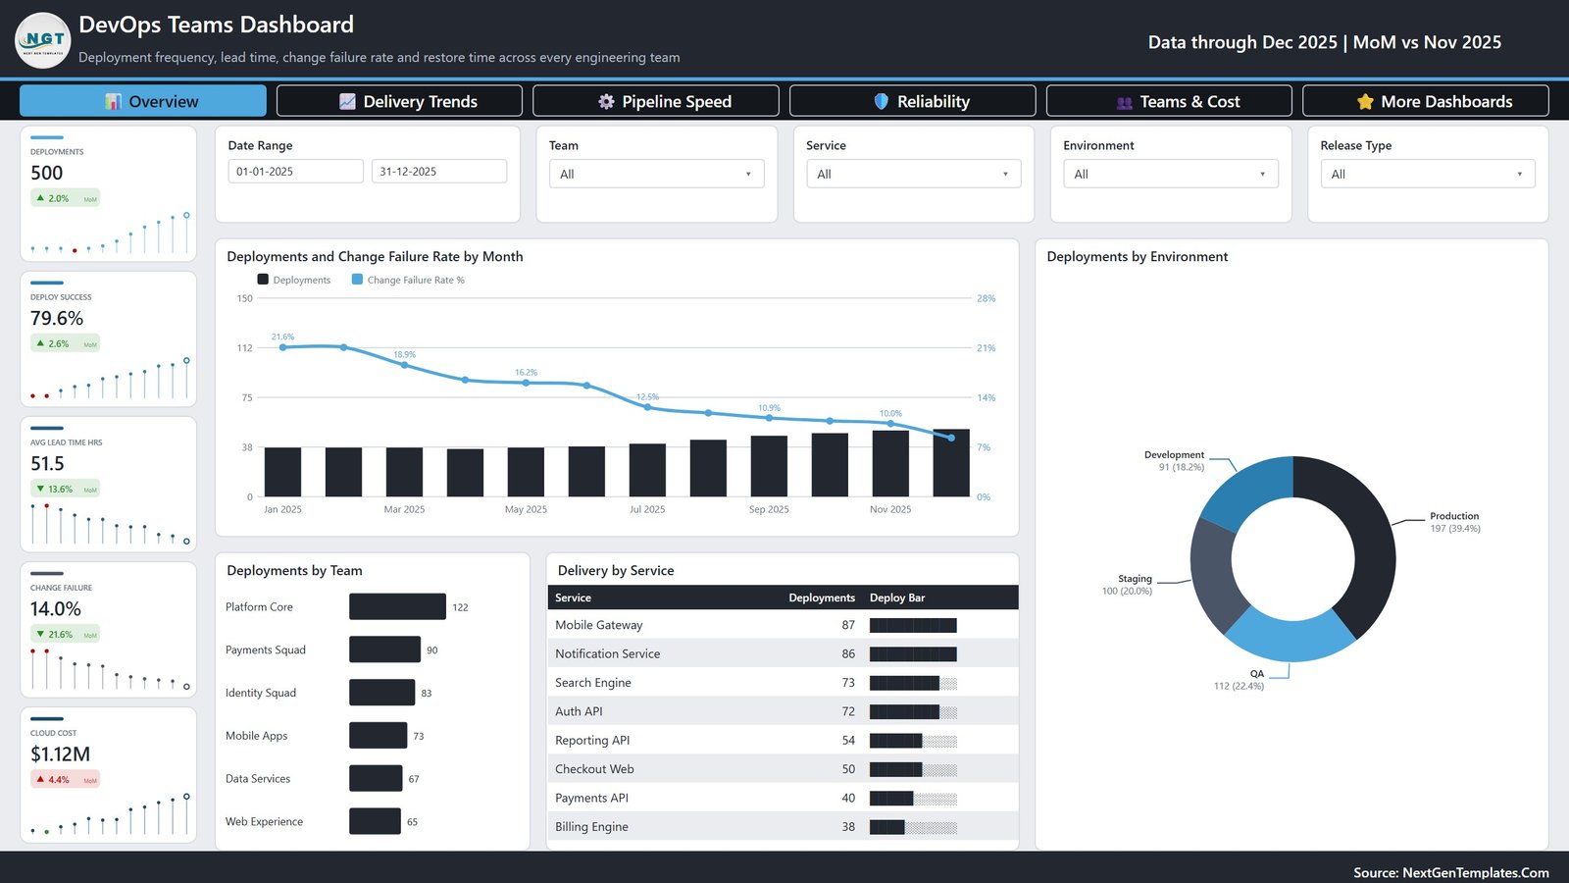Switch to the Delivery Trends tab
Screen dimensions: 1569x883
pos(399,101)
